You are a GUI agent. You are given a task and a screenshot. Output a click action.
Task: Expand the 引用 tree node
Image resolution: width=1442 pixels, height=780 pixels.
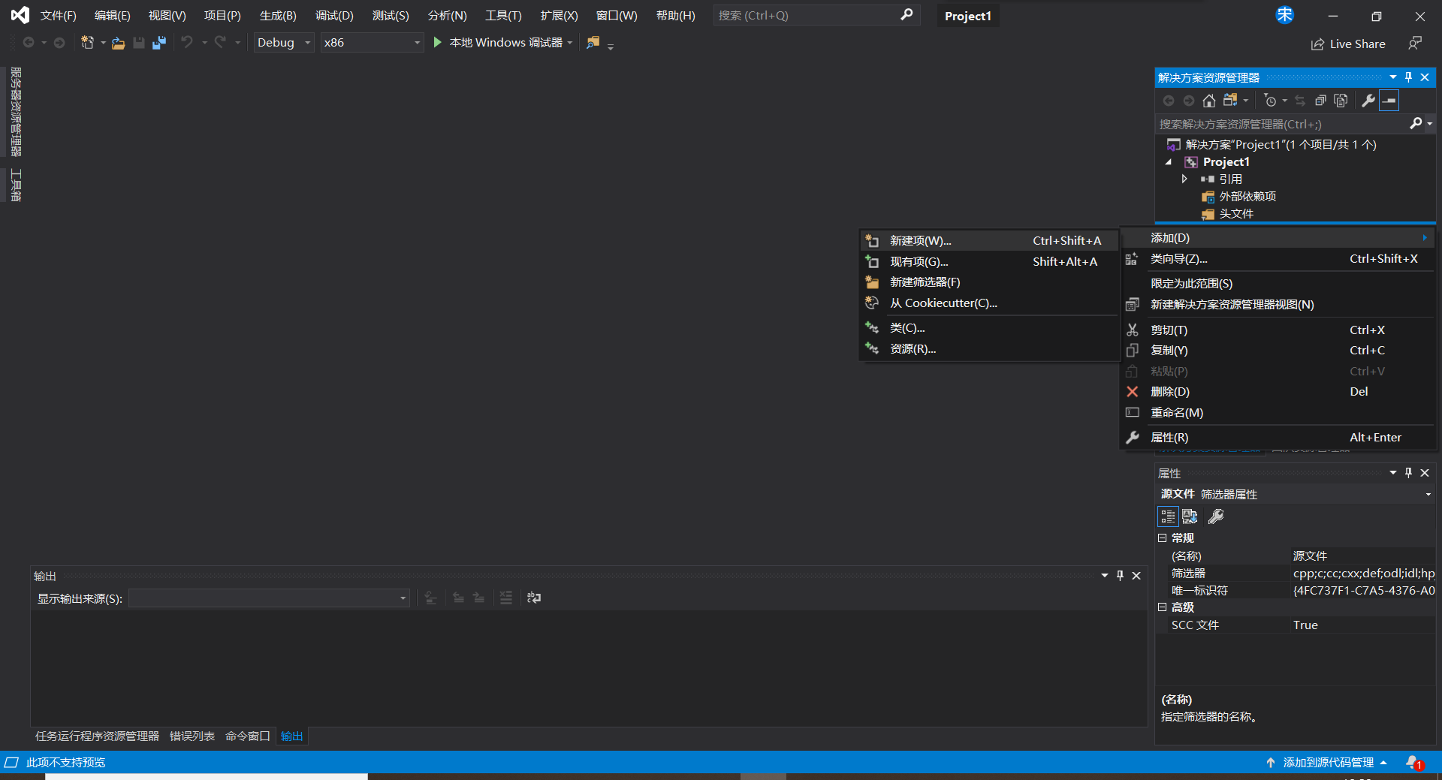click(x=1184, y=179)
